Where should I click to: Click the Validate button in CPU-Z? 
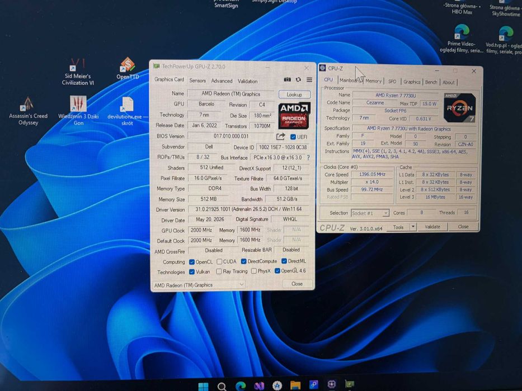[x=432, y=227]
